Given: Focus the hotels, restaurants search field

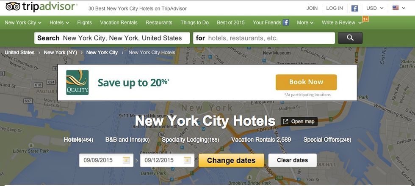Looking at the screenshot, I should [x=264, y=38].
